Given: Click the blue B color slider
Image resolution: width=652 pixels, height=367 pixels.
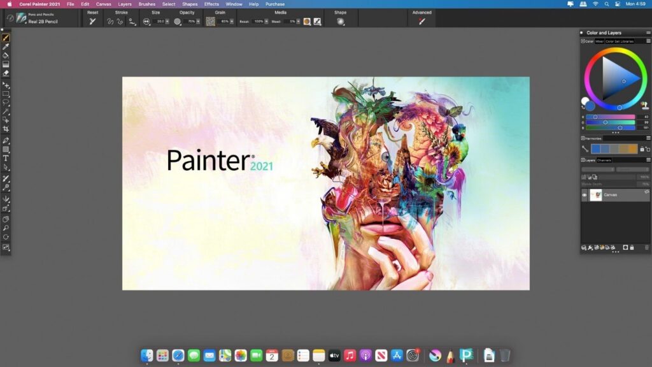Looking at the screenshot, I should (x=611, y=127).
